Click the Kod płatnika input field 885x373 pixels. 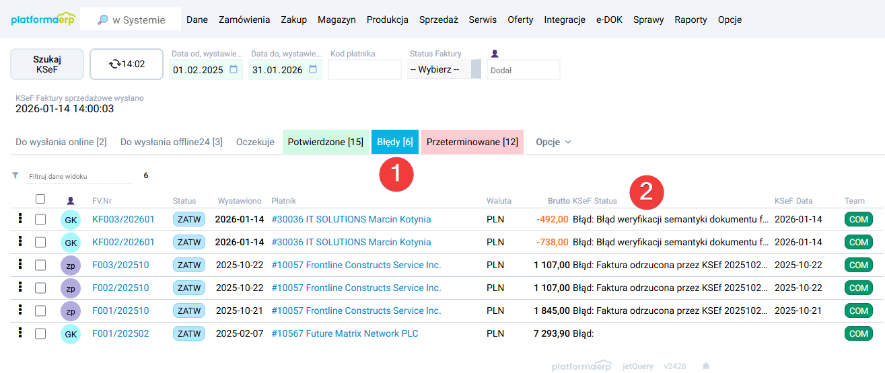point(364,70)
